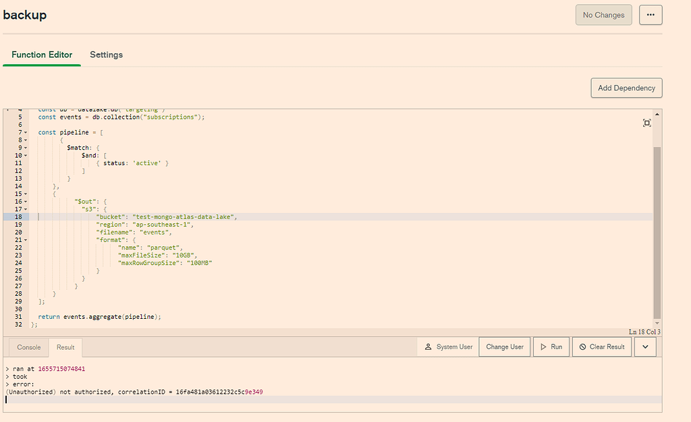The width and height of the screenshot is (691, 422).
Task: Collapse the s3 block at line 17
Action: (26, 210)
